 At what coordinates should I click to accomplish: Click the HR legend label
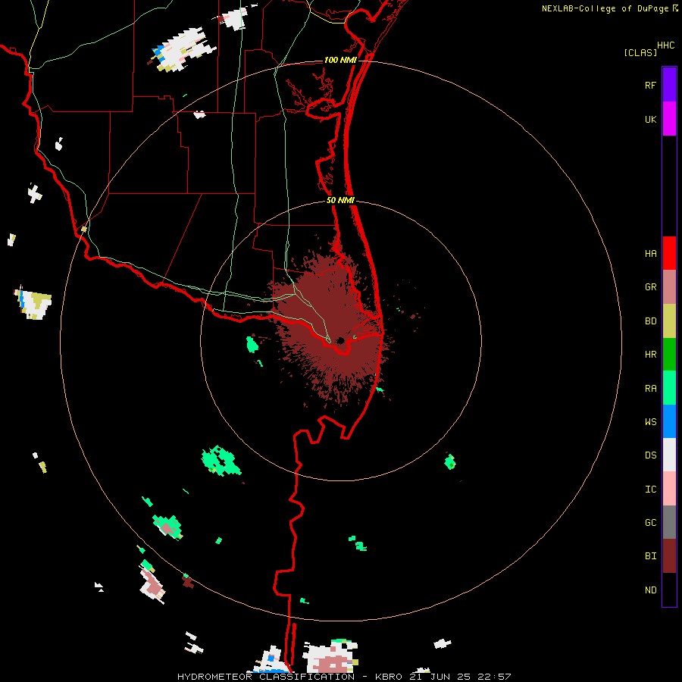[x=650, y=355]
